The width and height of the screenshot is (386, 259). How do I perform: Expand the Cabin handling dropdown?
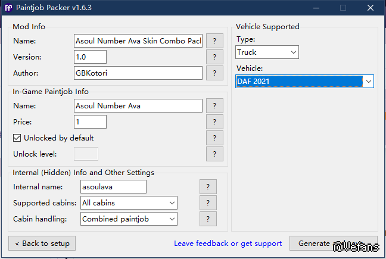129,219
